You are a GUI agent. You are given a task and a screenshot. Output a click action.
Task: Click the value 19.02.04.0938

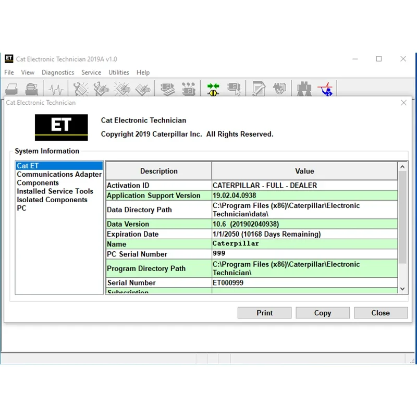(234, 195)
